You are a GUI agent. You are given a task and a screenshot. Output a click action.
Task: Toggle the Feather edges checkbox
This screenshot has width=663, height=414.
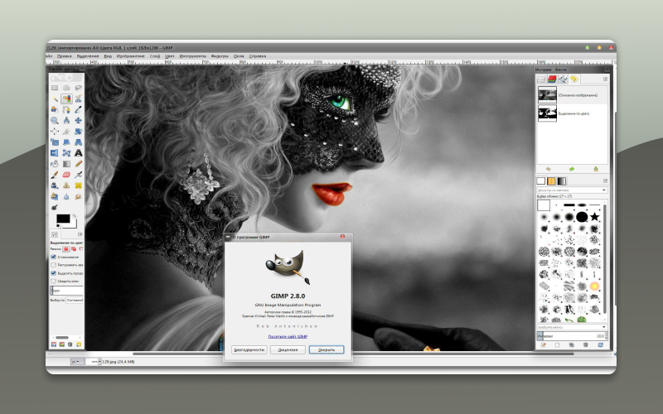point(53,265)
